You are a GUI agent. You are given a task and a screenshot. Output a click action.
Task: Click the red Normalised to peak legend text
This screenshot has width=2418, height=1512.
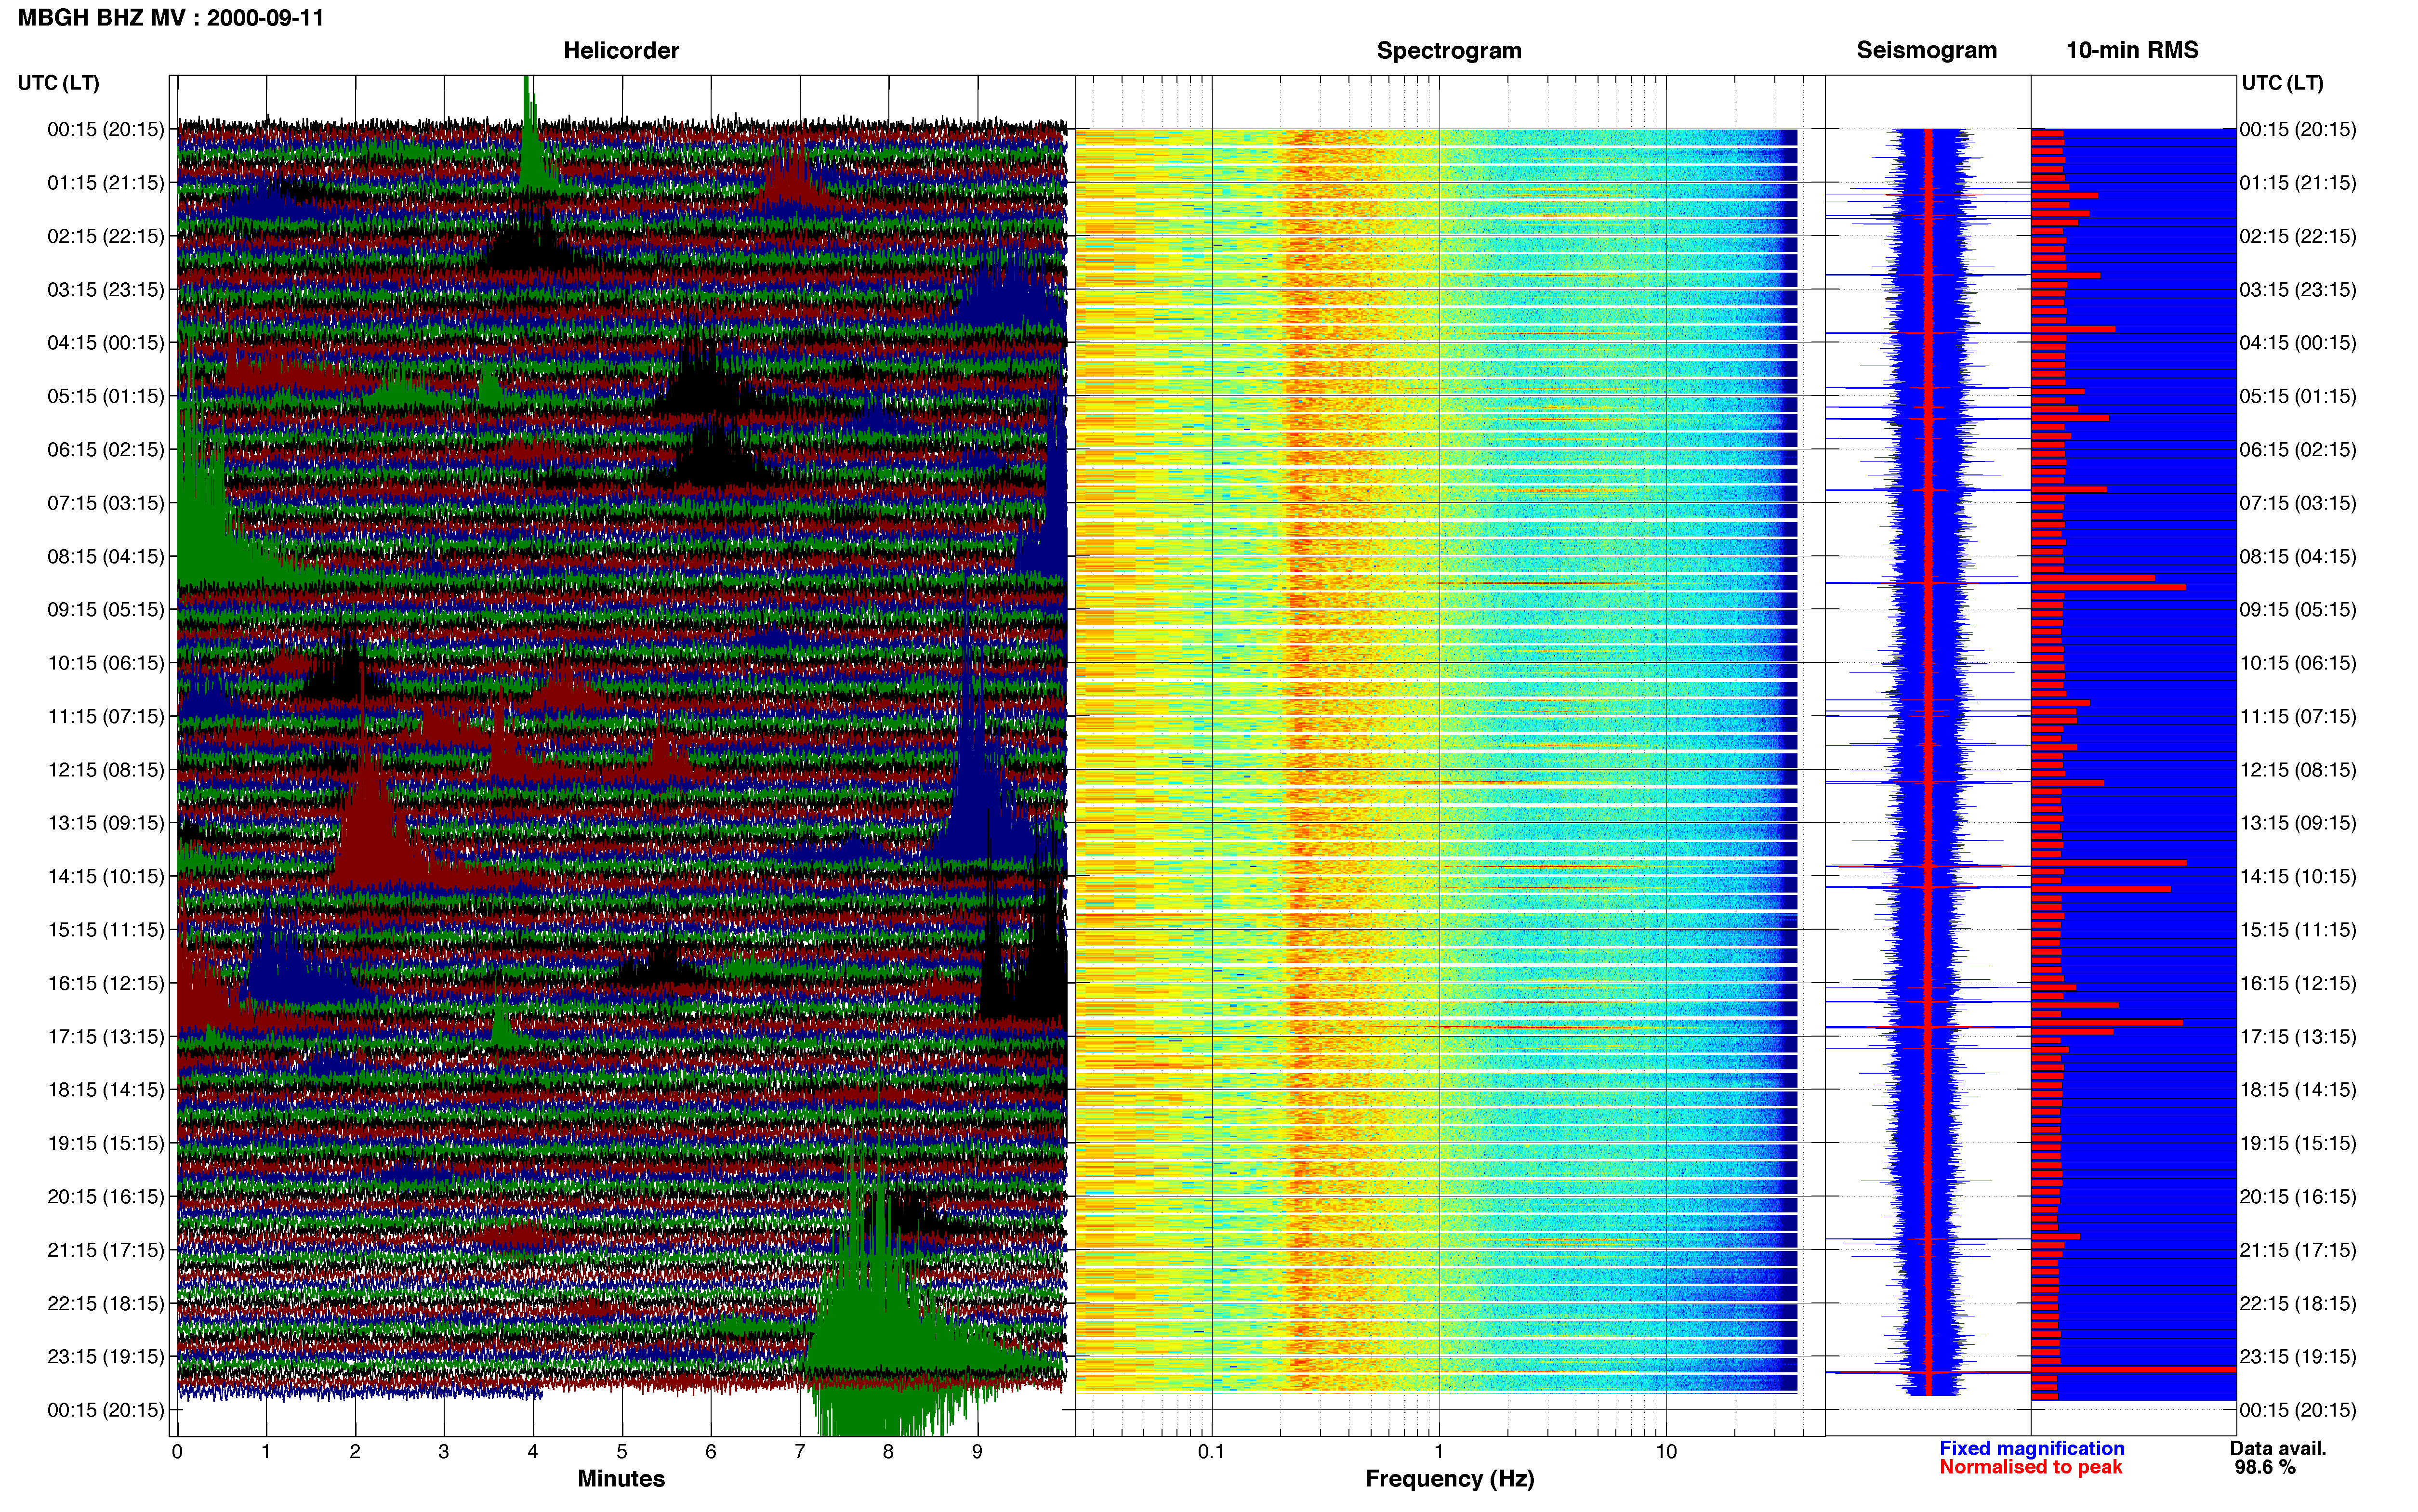[2030, 1467]
